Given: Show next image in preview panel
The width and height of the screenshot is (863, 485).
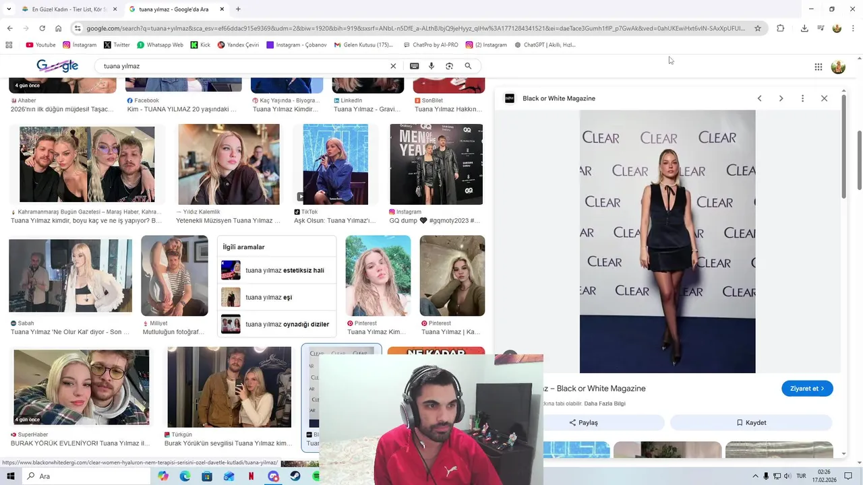Looking at the screenshot, I should [x=781, y=98].
